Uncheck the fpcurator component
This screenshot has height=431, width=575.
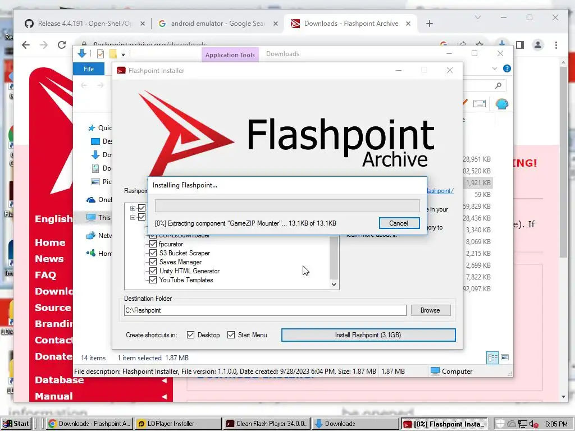pyautogui.click(x=153, y=244)
